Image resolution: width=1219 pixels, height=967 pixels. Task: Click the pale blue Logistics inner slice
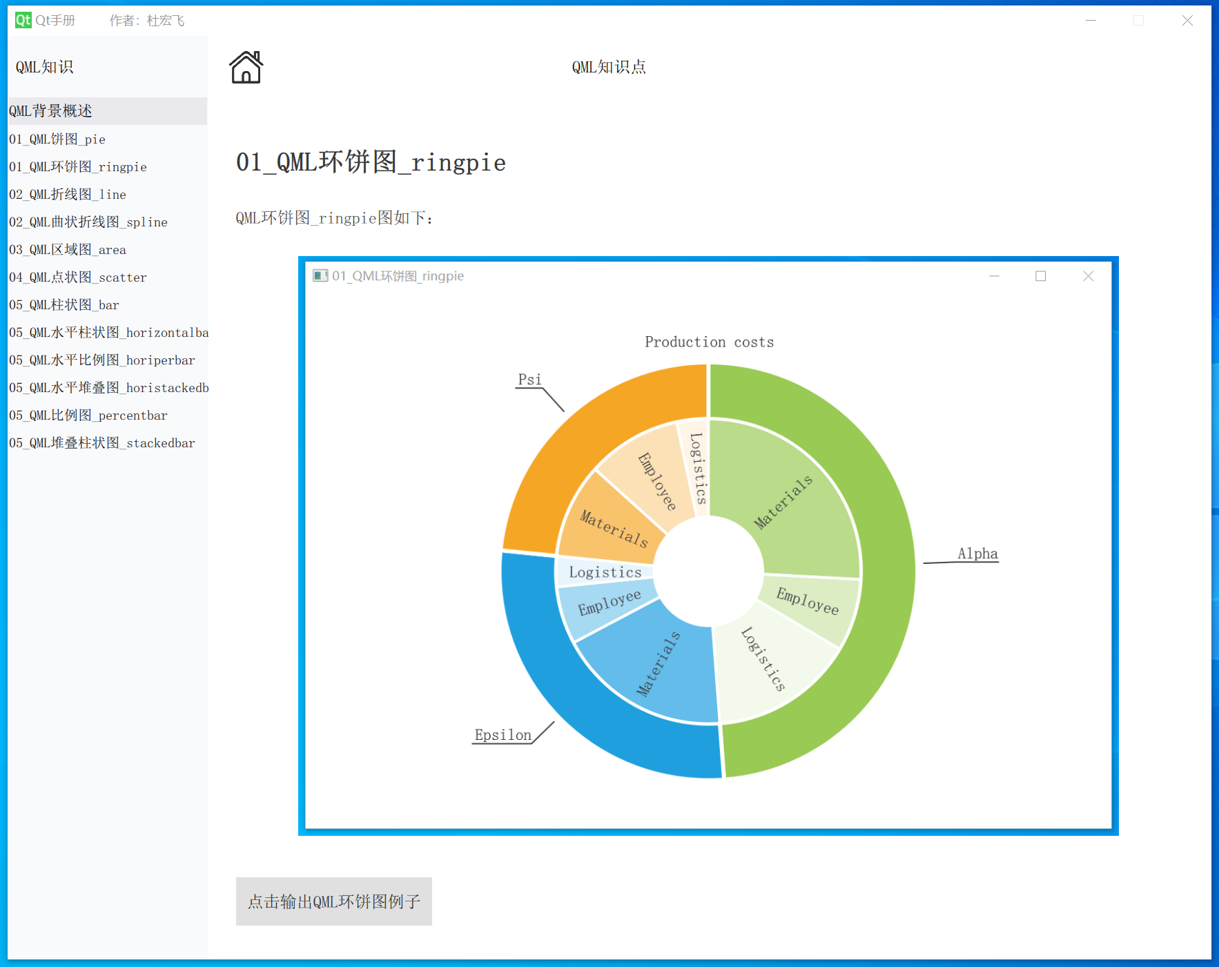(x=605, y=572)
